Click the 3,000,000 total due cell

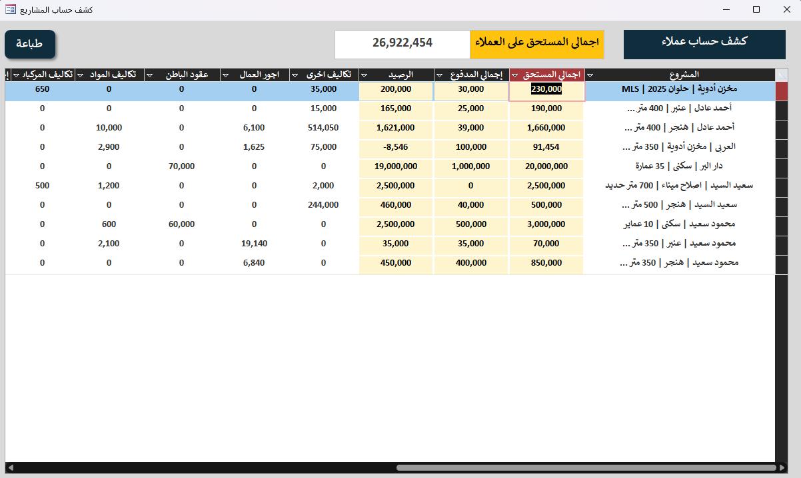[546, 226]
